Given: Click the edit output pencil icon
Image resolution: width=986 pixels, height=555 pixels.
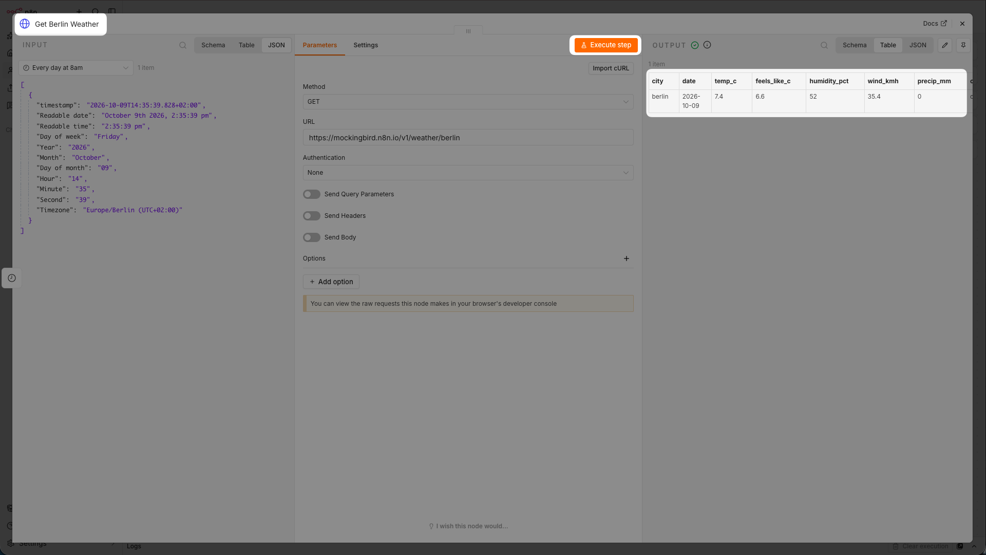Looking at the screenshot, I should point(945,45).
